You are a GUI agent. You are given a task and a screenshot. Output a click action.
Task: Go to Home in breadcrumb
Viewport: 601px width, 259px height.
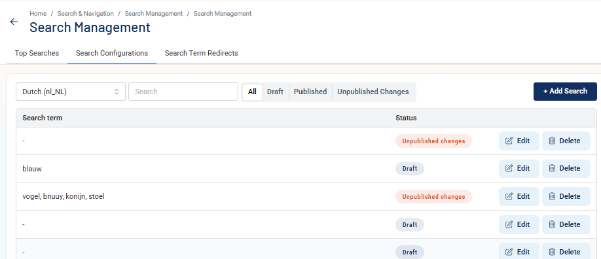[x=38, y=14]
